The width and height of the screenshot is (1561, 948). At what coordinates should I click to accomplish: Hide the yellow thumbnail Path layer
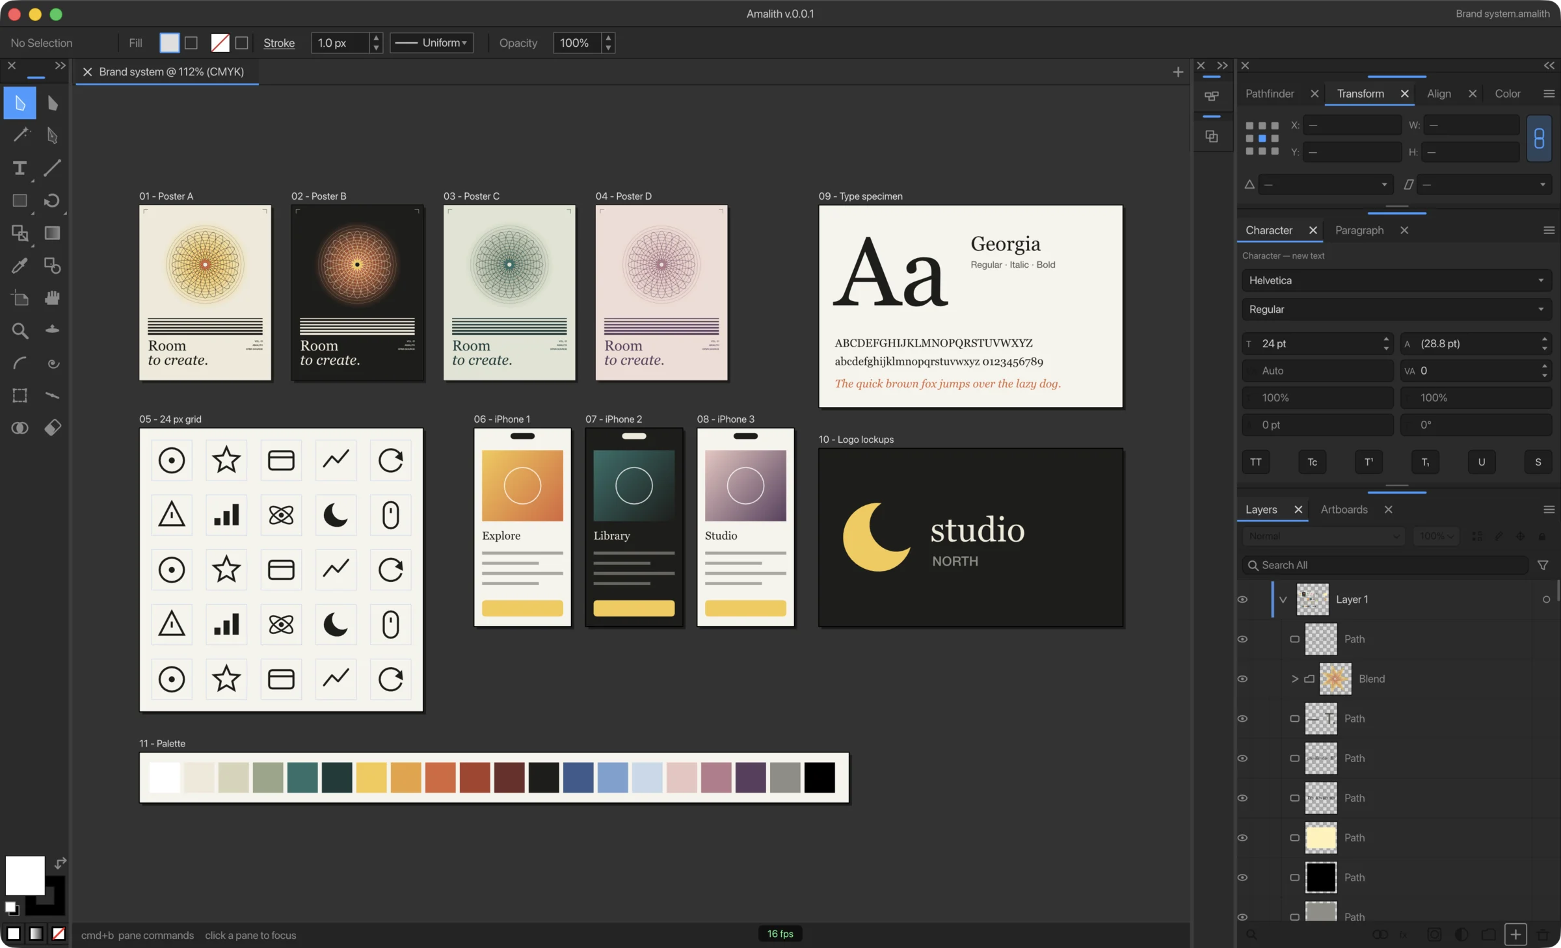click(1242, 837)
